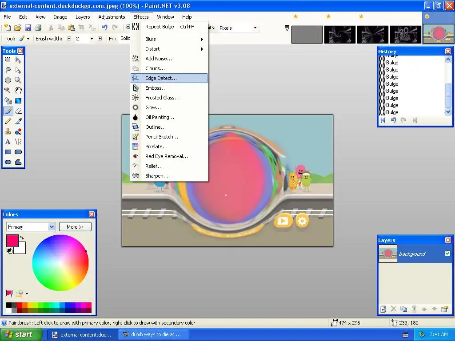Reset colors to black and white
The height and width of the screenshot is (341, 455).
click(9, 250)
